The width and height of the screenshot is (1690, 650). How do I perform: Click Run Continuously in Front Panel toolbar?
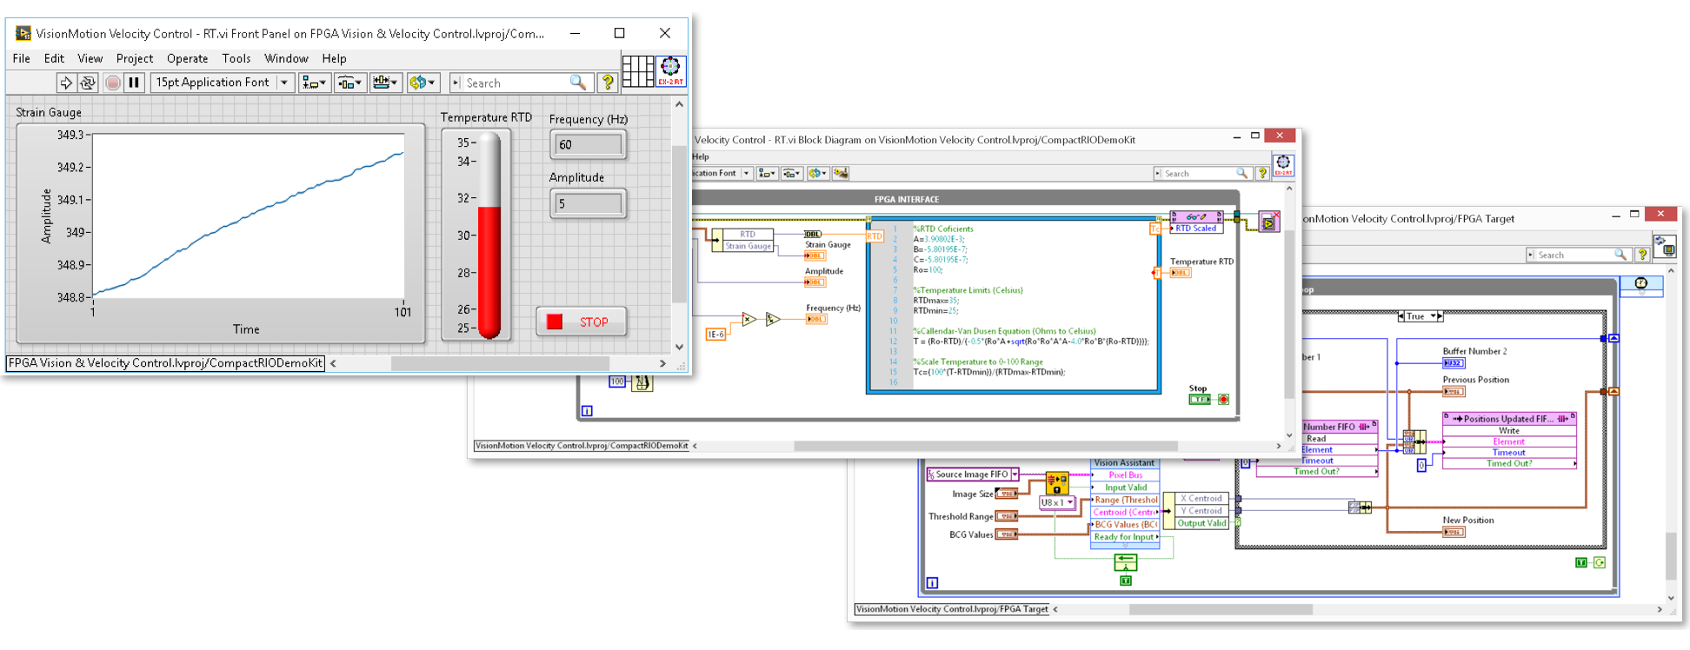click(88, 83)
